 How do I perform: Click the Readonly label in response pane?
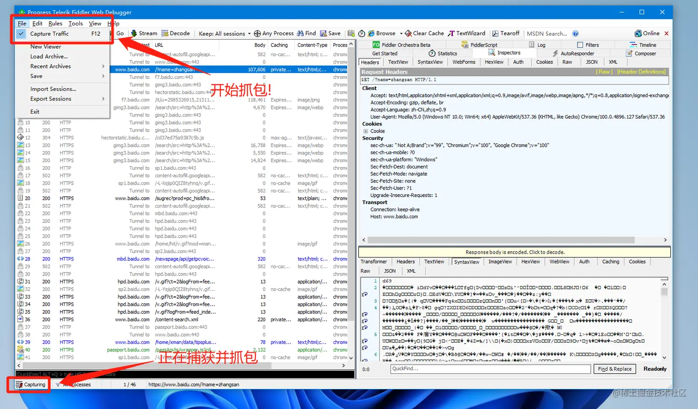[x=655, y=369]
